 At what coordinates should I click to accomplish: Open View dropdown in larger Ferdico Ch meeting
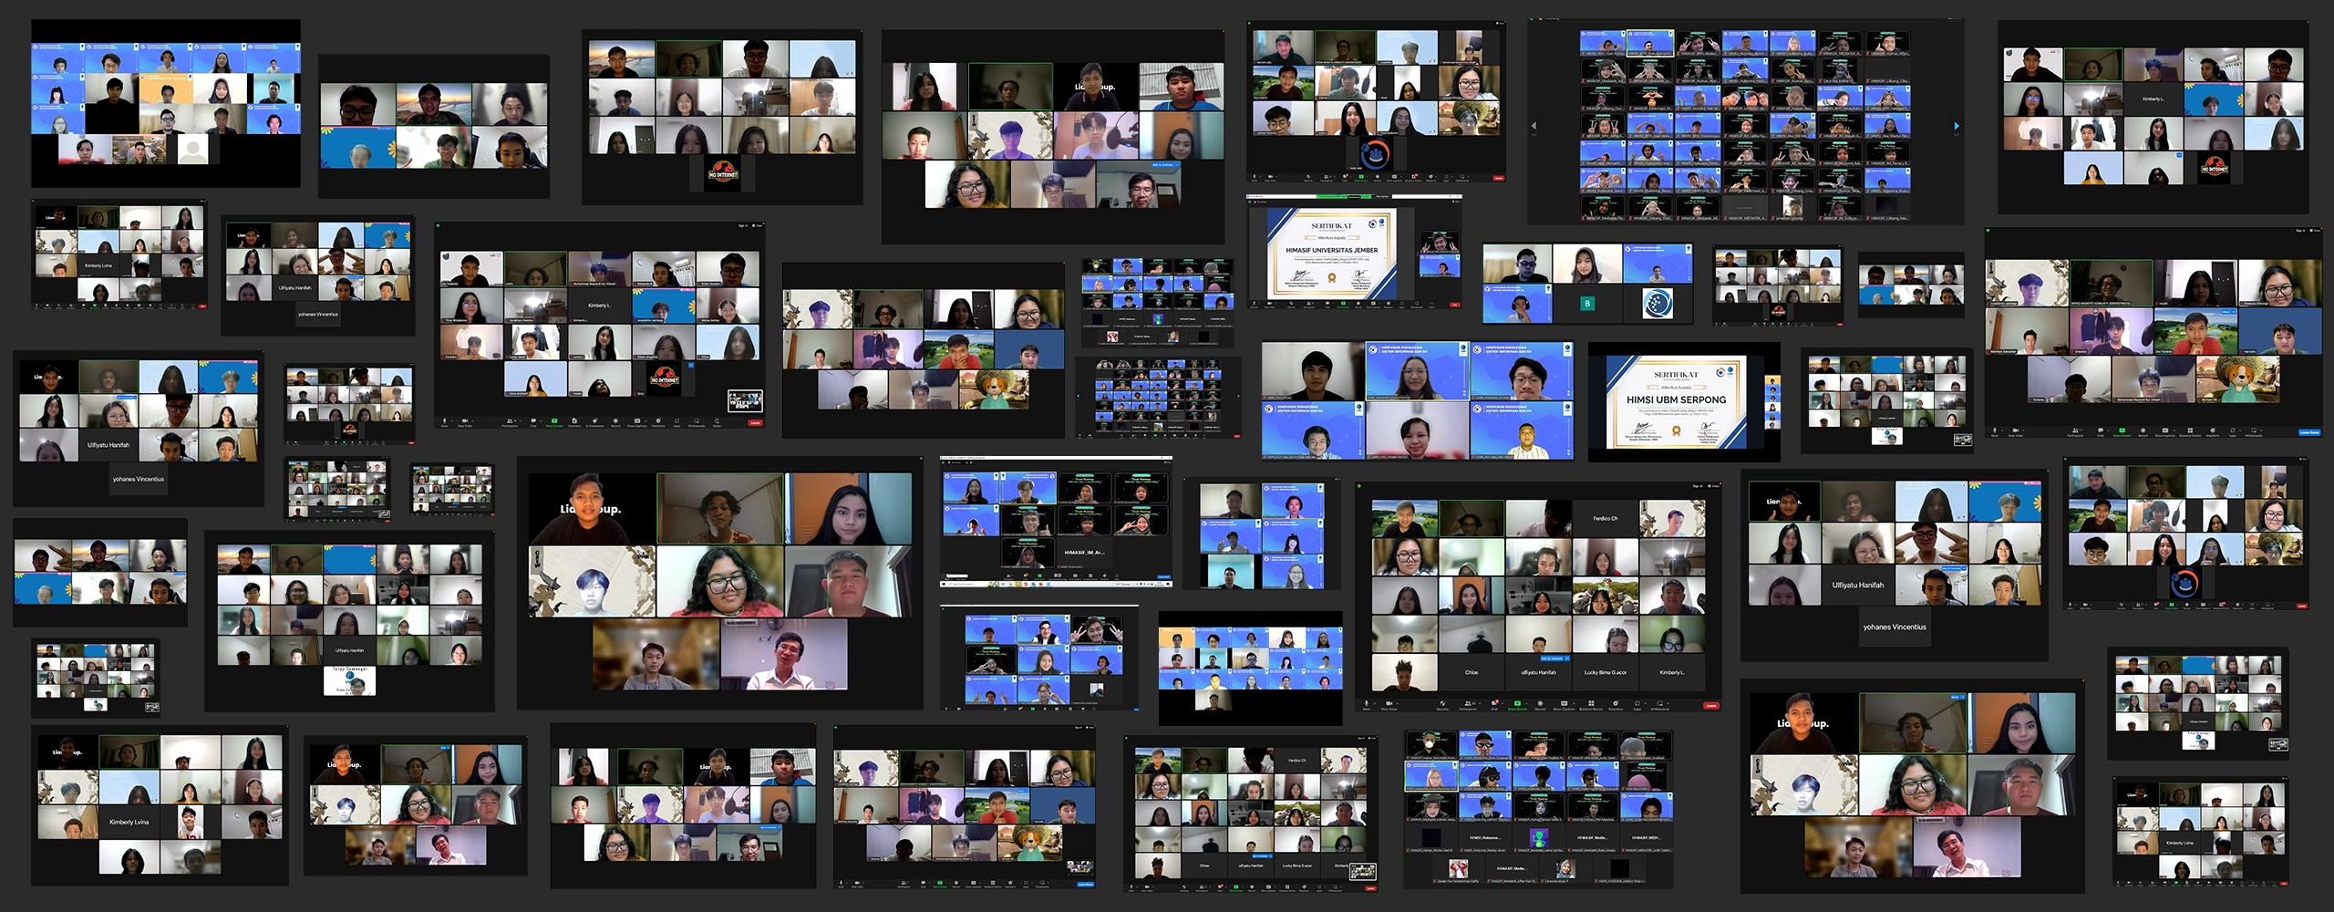(x=1713, y=486)
